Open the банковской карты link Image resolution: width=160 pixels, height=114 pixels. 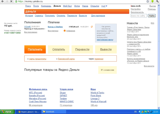click(x=66, y=59)
